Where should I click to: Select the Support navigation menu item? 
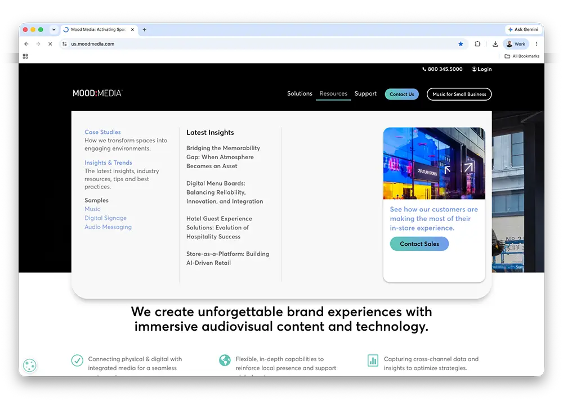pos(365,93)
